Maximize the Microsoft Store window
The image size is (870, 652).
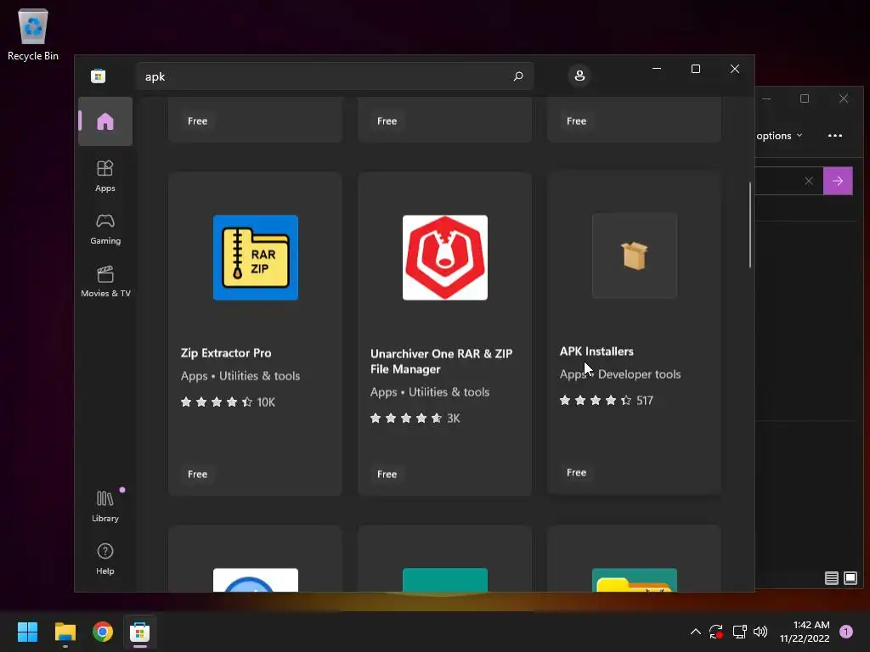point(696,69)
